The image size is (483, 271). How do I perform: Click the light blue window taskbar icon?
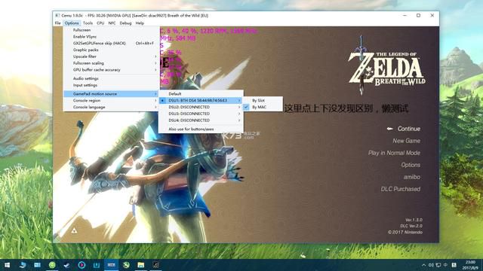point(37,265)
